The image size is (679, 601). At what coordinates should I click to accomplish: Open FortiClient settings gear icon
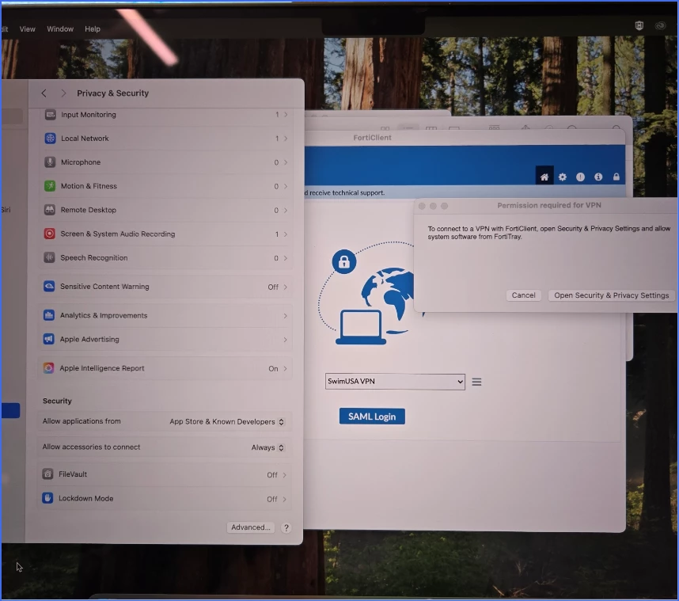(563, 177)
